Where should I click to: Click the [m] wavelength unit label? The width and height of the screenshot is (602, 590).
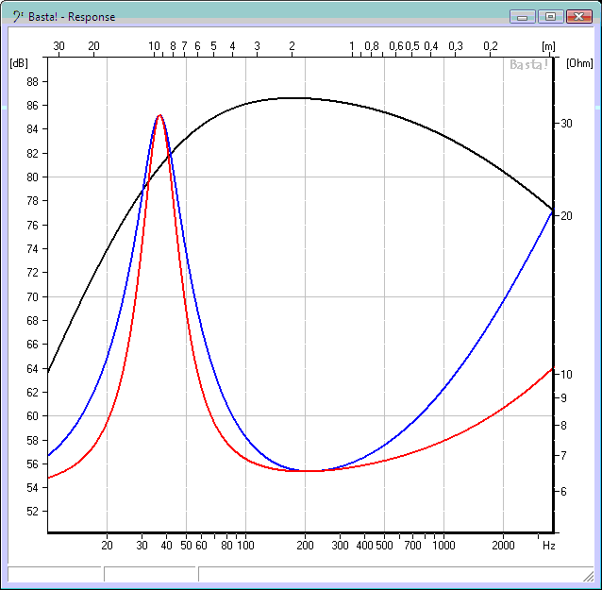tap(547, 45)
